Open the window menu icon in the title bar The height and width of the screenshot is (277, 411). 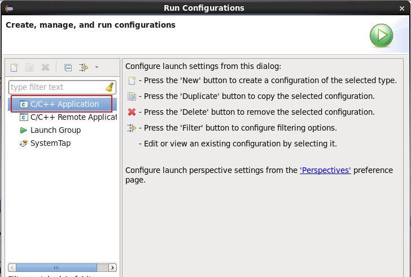tap(9, 8)
